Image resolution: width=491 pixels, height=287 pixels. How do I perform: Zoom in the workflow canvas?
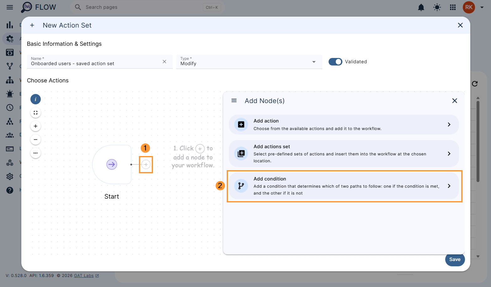[35, 126]
